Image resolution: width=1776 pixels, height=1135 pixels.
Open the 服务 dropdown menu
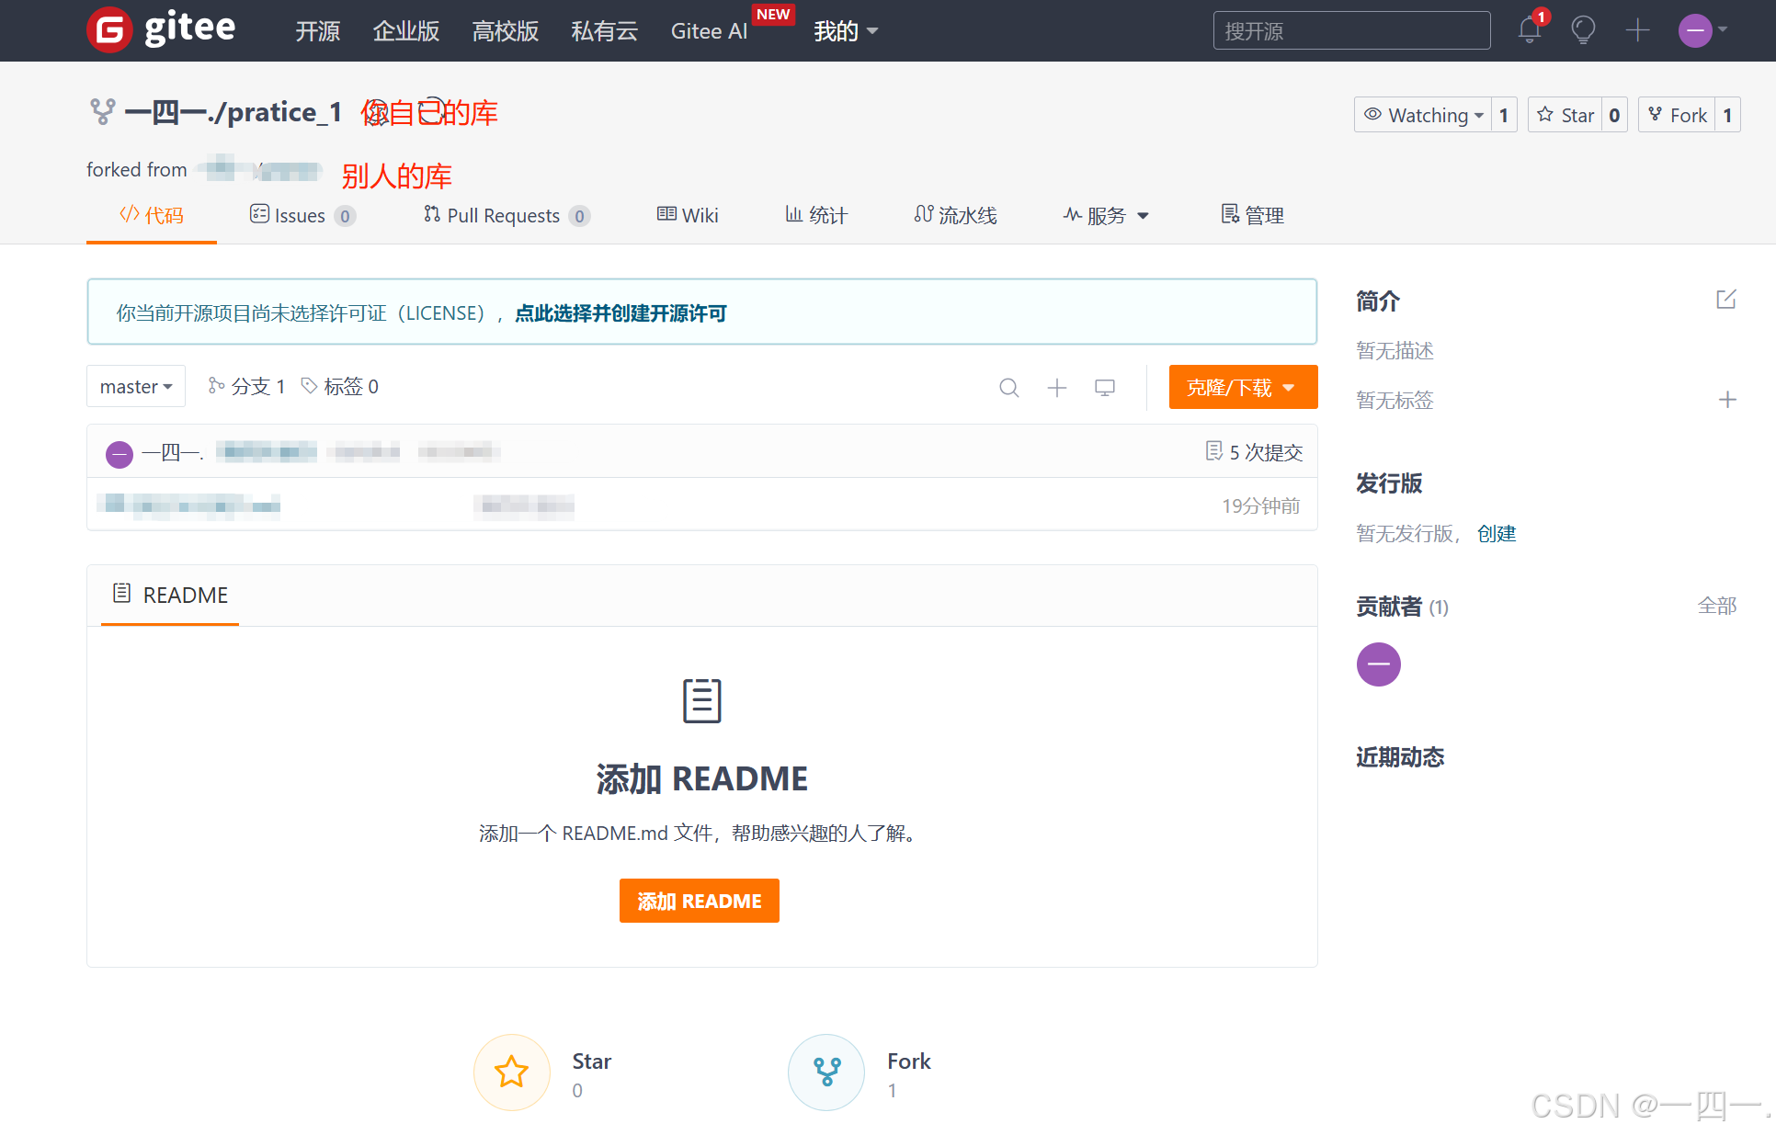click(1105, 215)
